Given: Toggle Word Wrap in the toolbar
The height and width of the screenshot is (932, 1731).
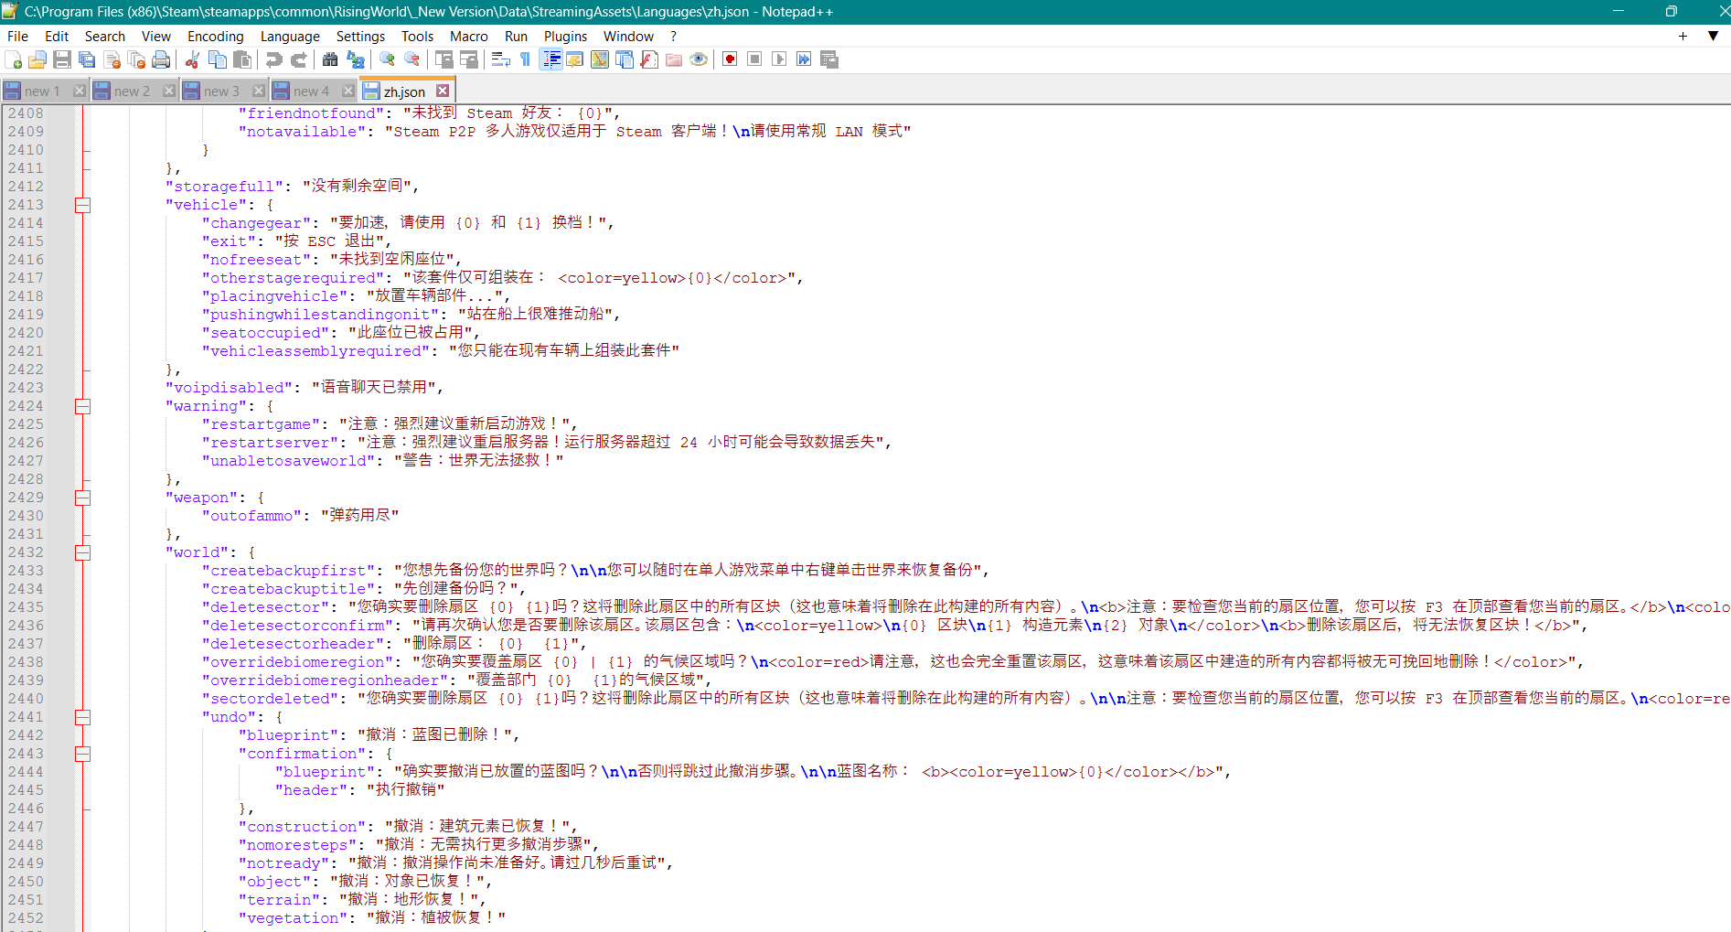Looking at the screenshot, I should [500, 59].
